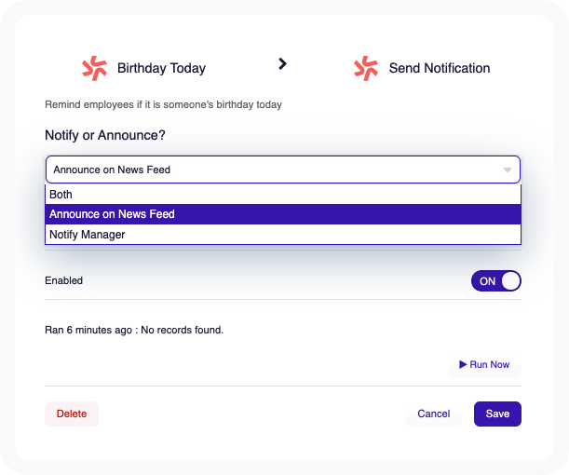This screenshot has height=475, width=569.
Task: Click the Birthday Today title text
Action: coord(161,68)
